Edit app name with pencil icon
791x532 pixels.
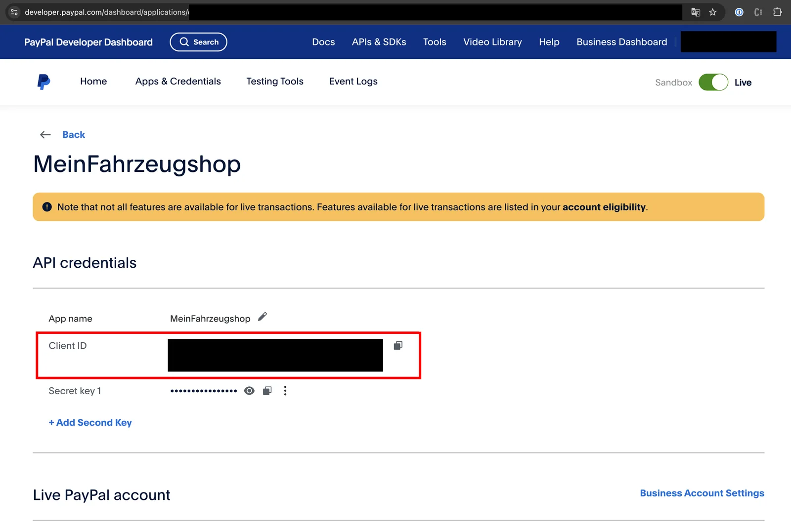click(x=263, y=317)
